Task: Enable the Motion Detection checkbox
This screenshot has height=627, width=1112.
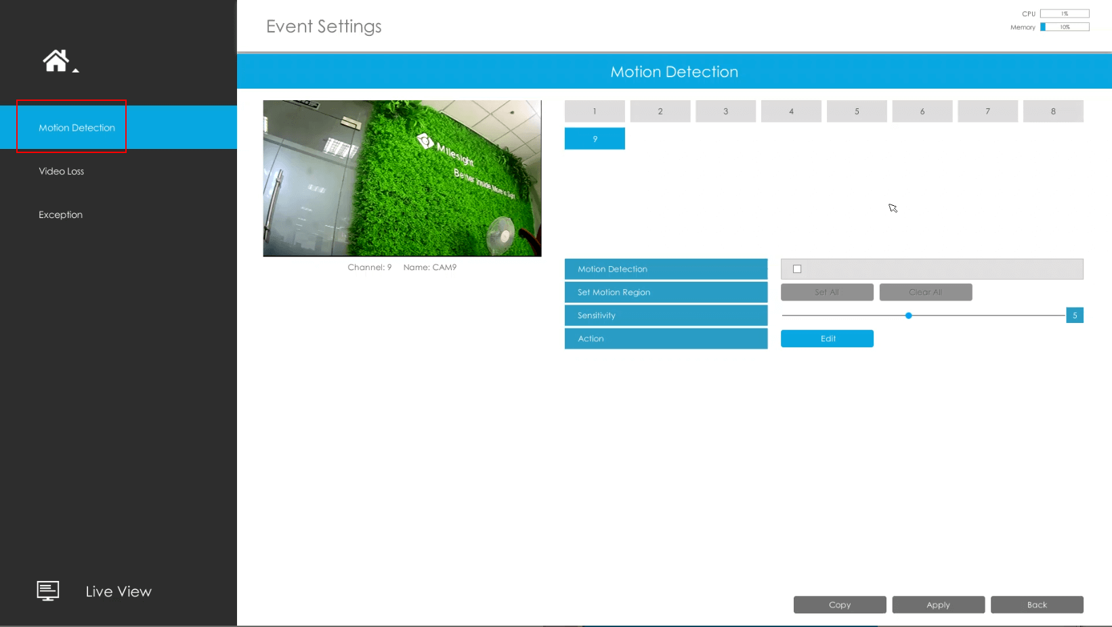Action: point(796,268)
